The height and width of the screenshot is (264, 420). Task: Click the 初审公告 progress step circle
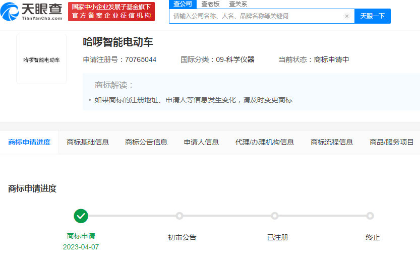point(179,216)
